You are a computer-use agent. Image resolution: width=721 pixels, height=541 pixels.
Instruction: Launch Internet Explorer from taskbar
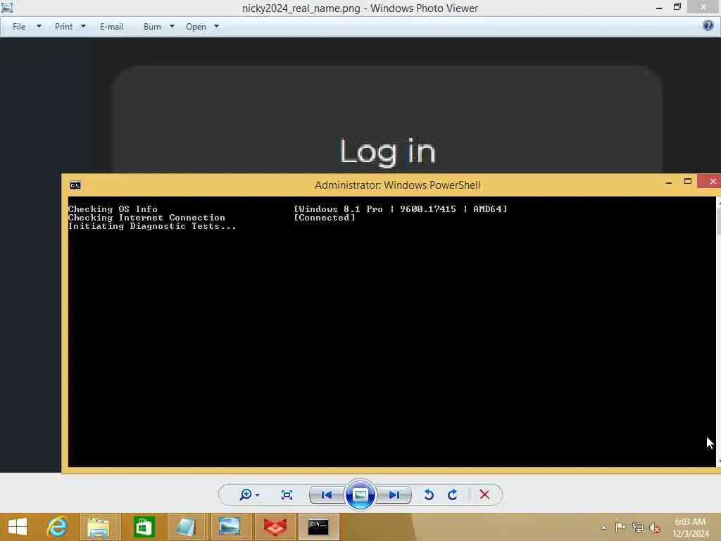pos(57,527)
